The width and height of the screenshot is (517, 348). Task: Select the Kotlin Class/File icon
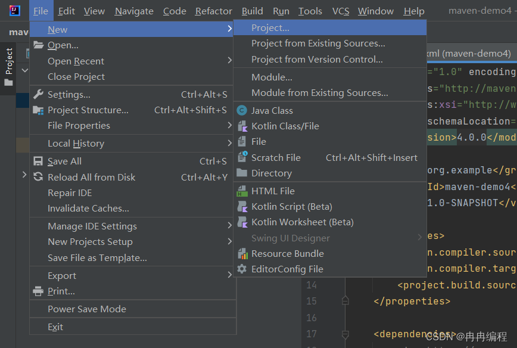[242, 126]
